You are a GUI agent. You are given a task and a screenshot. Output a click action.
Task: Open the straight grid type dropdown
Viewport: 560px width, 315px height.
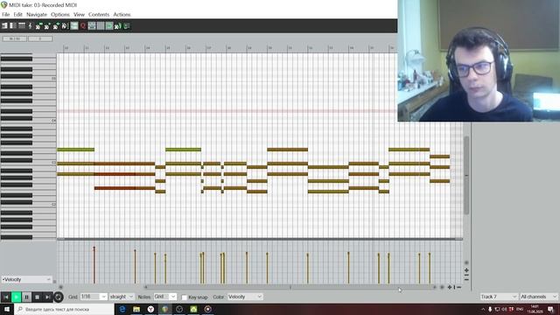tap(122, 297)
